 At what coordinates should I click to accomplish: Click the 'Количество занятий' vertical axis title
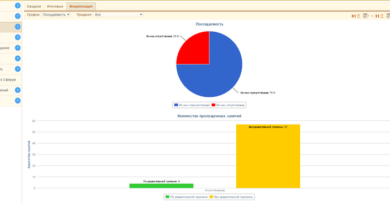pyautogui.click(x=29, y=155)
